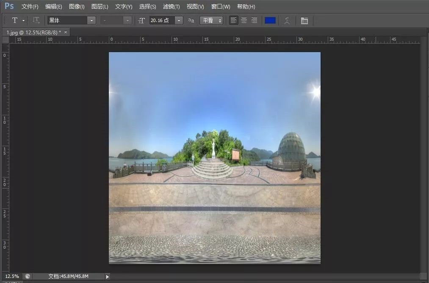Image resolution: width=429 pixels, height=283 pixels.
Task: Click the anti-aliasing aa icon
Action: [191, 20]
